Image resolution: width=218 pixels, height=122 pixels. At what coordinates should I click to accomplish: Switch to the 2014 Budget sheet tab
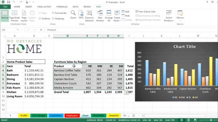click(39, 116)
